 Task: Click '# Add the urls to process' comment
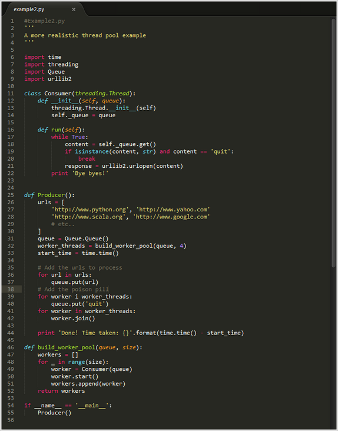80,267
